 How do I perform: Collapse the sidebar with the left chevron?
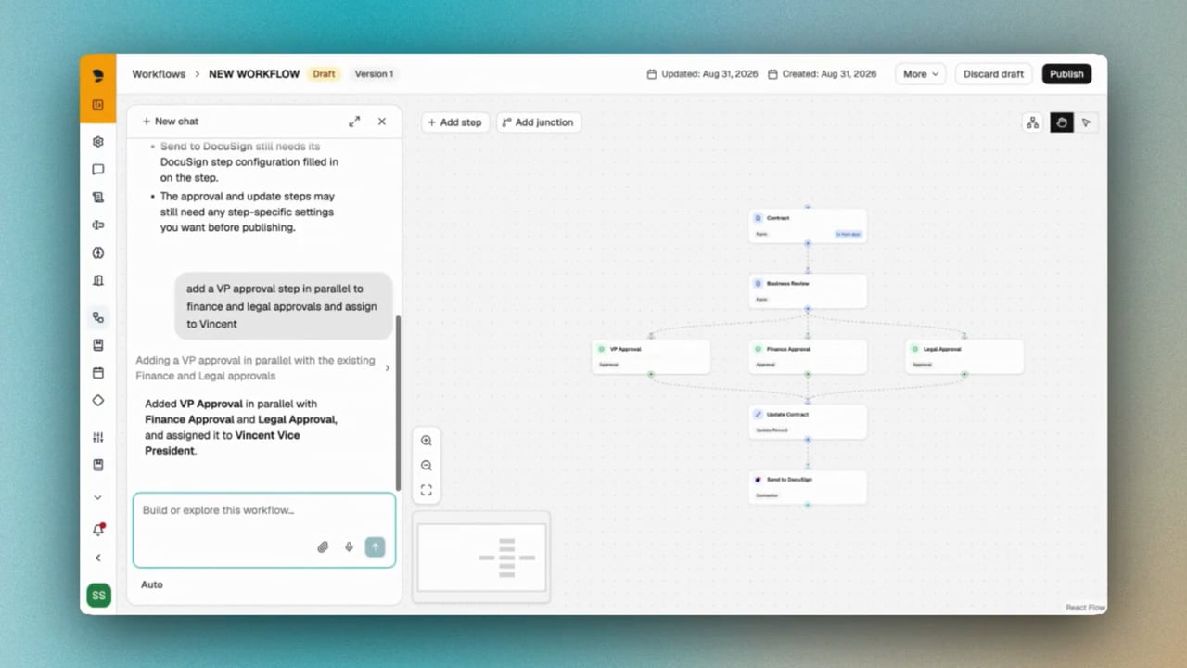97,559
